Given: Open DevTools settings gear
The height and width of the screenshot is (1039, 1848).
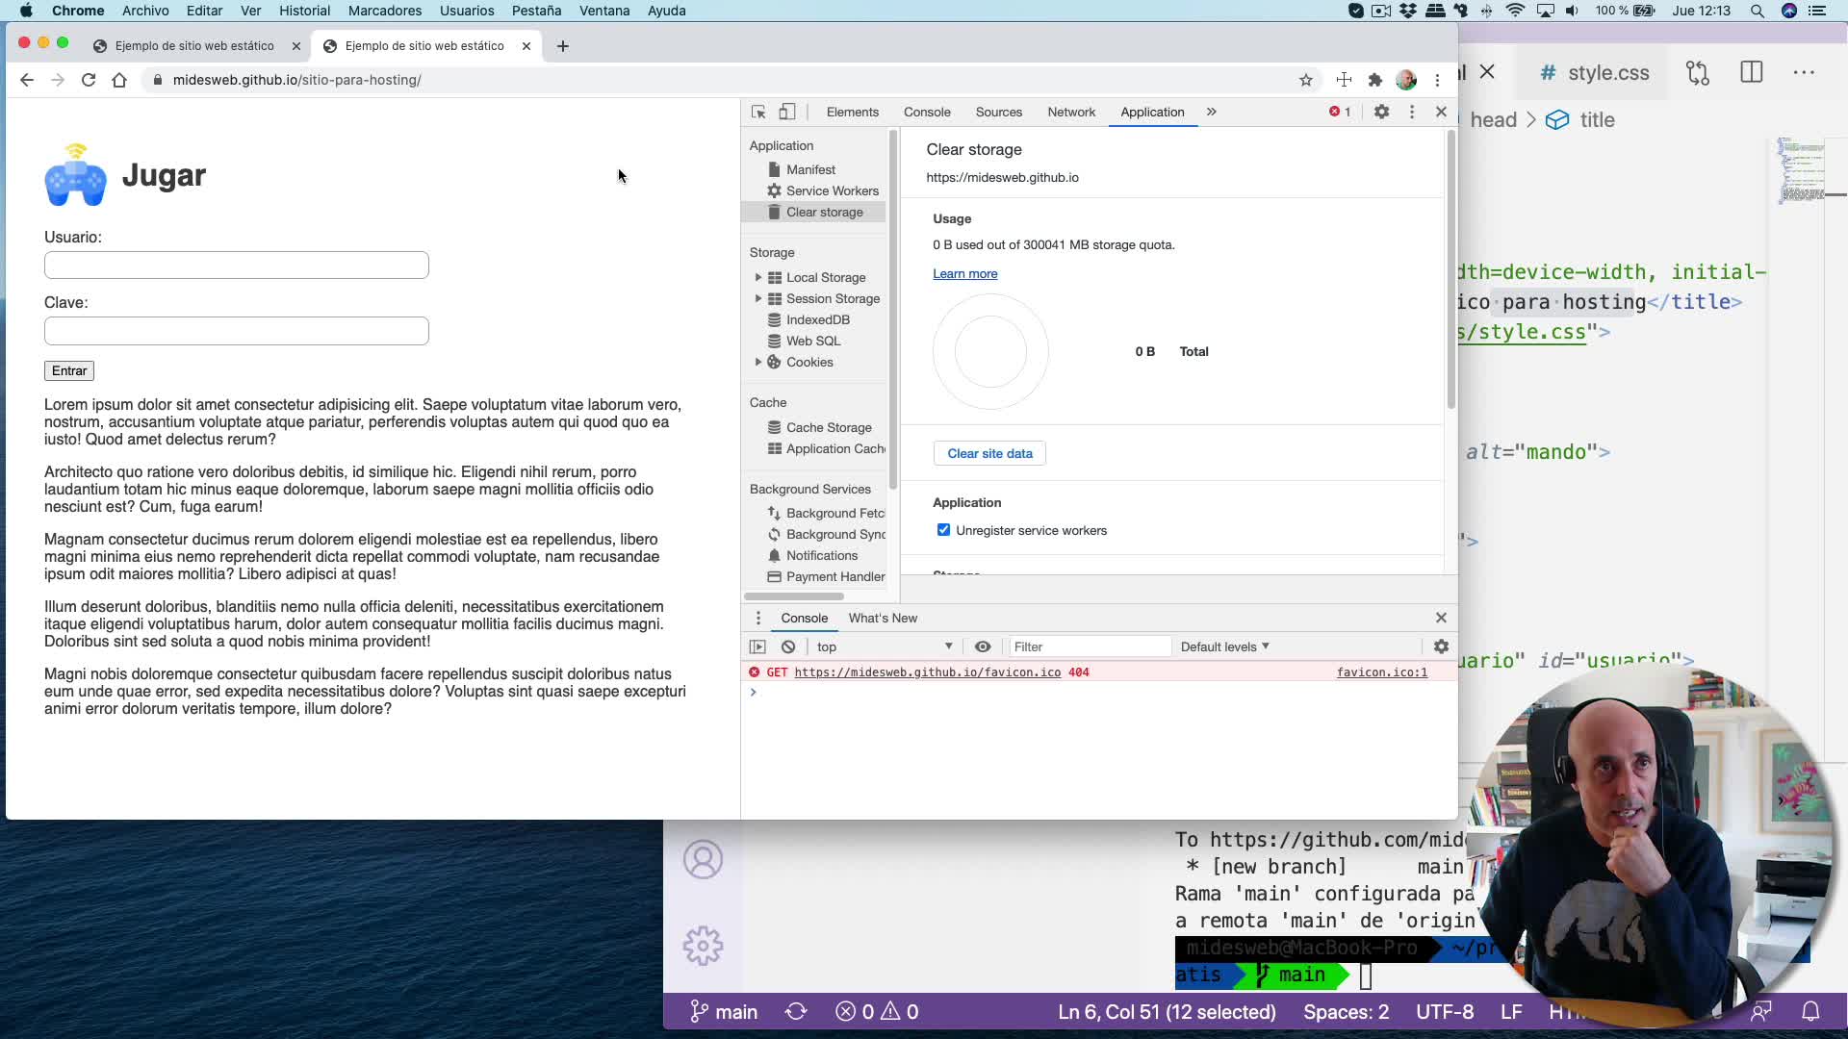Looking at the screenshot, I should 1382,112.
